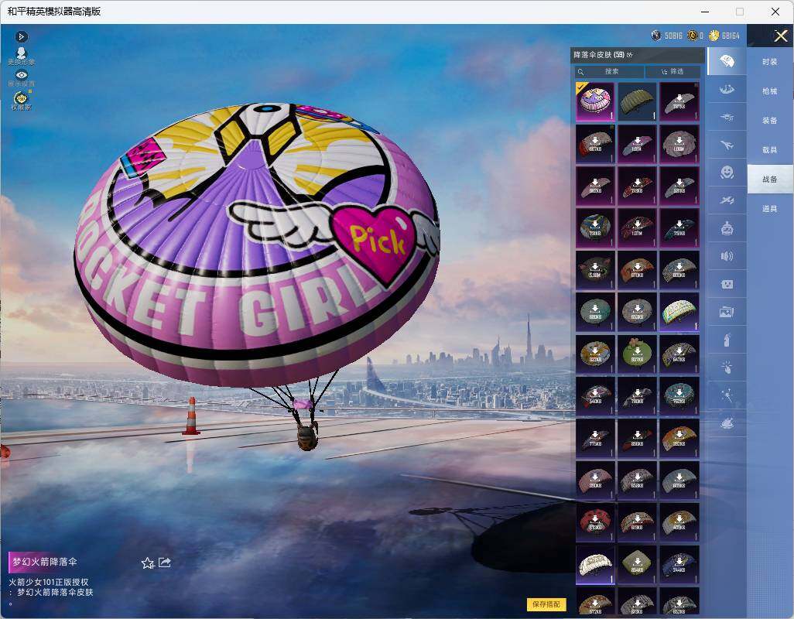
Task: Switch to 装备 tab
Action: coord(770,121)
